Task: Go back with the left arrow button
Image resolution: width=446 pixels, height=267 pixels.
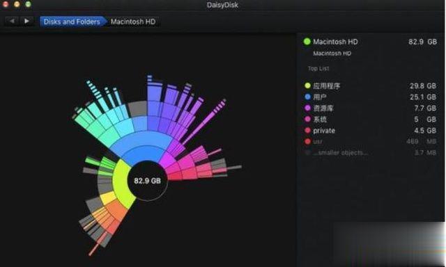Action: pyautogui.click(x=12, y=21)
